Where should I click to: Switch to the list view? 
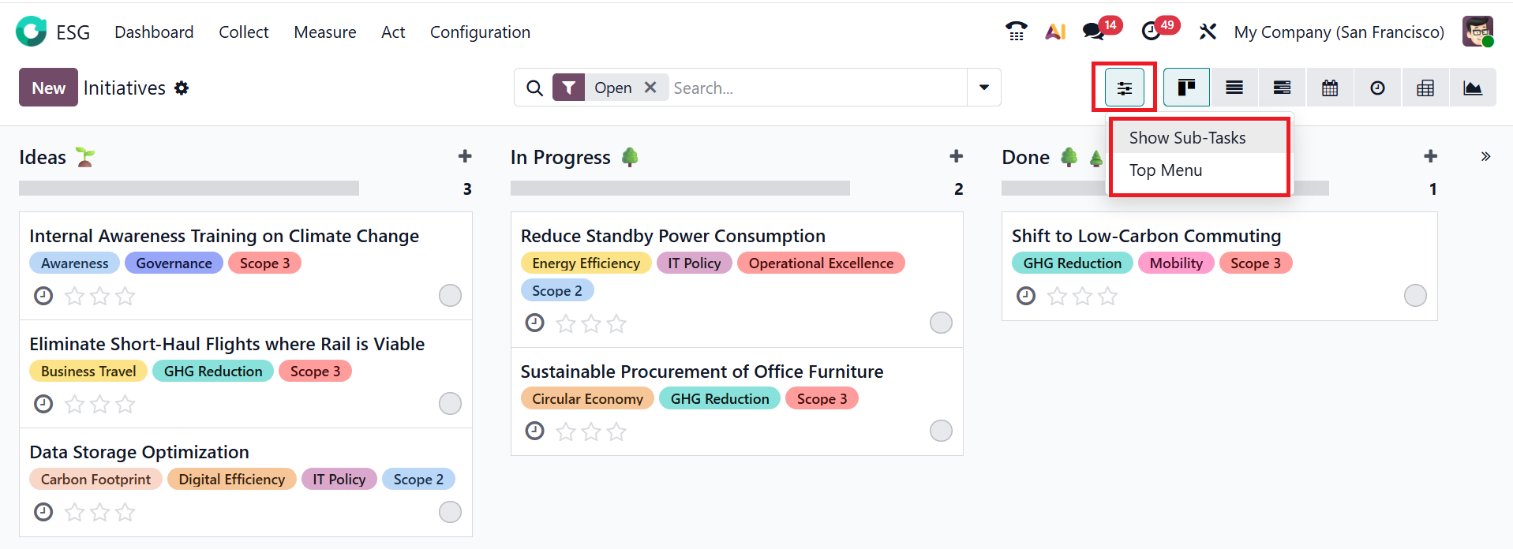[x=1234, y=88]
